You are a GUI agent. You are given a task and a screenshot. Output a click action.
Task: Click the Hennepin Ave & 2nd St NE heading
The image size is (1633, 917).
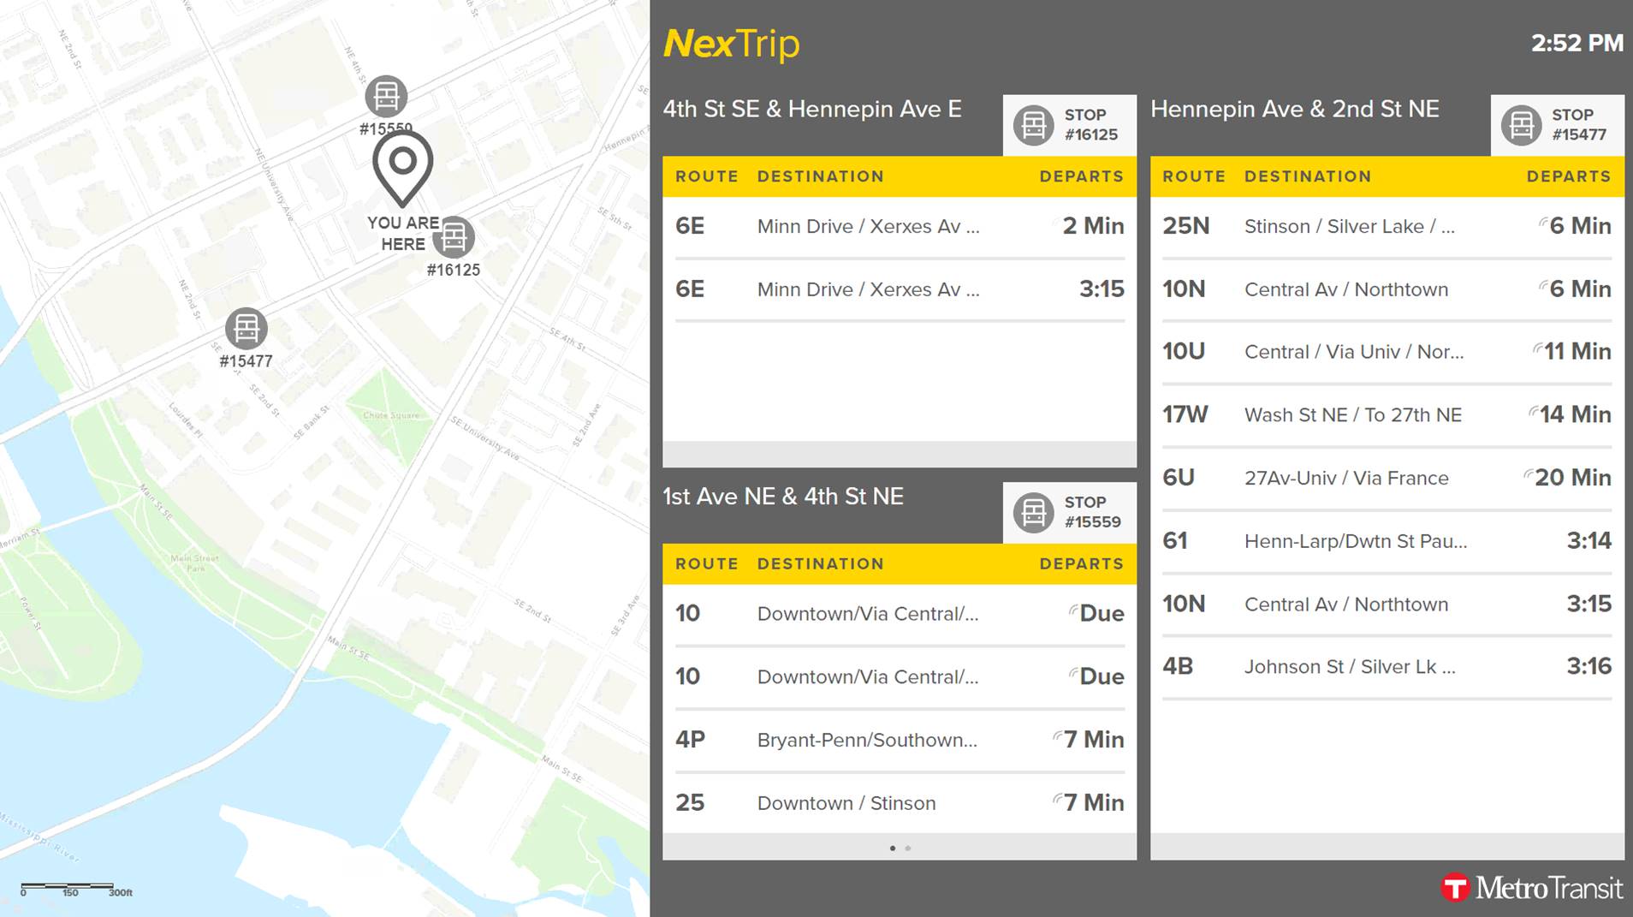[1294, 110]
